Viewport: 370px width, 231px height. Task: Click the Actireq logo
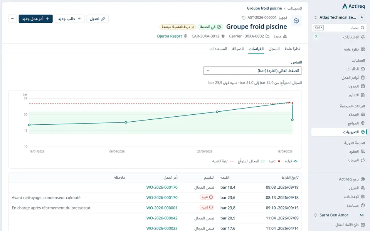click(353, 6)
